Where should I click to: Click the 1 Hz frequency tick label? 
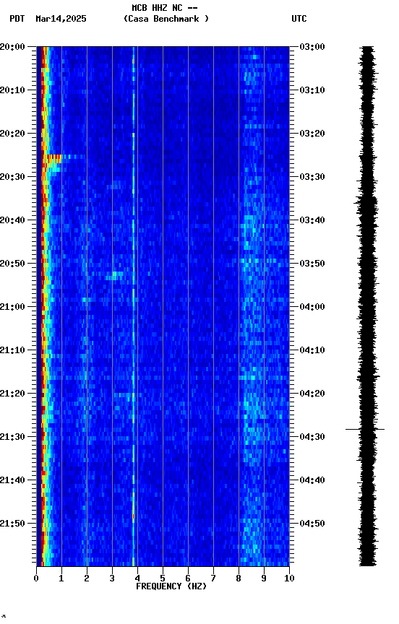coord(61,578)
